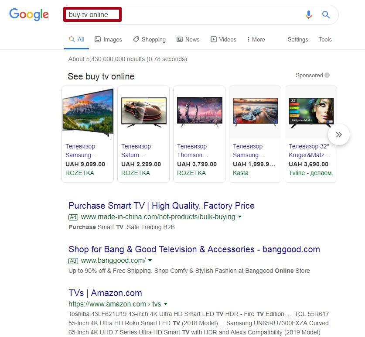Open the Kasta Samsung TV product image

(256, 112)
